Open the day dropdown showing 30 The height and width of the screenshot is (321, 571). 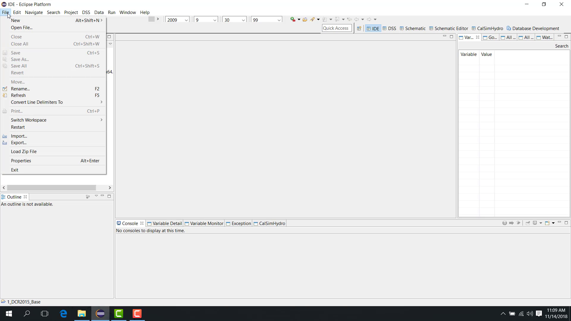(243, 20)
